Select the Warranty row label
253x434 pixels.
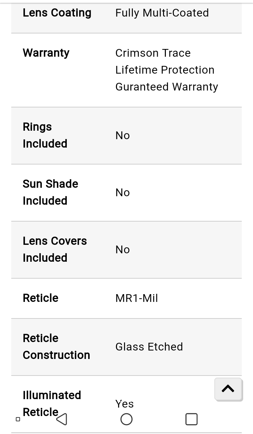coord(46,53)
